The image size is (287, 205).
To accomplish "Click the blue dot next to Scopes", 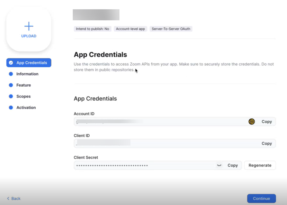I will coord(11,96).
